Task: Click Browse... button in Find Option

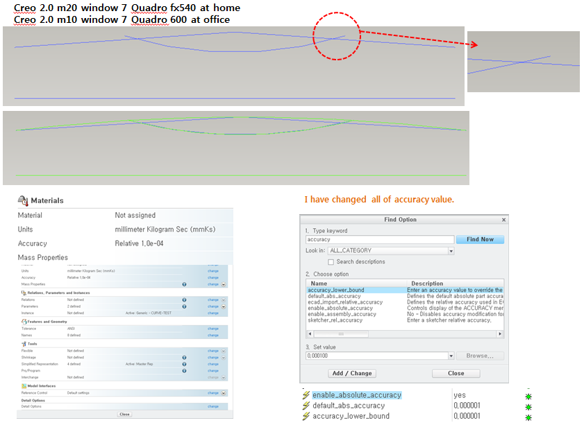Action: coord(480,356)
